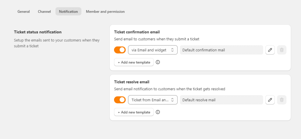
Task: Click the Default resolve mail field
Action: [221, 100]
